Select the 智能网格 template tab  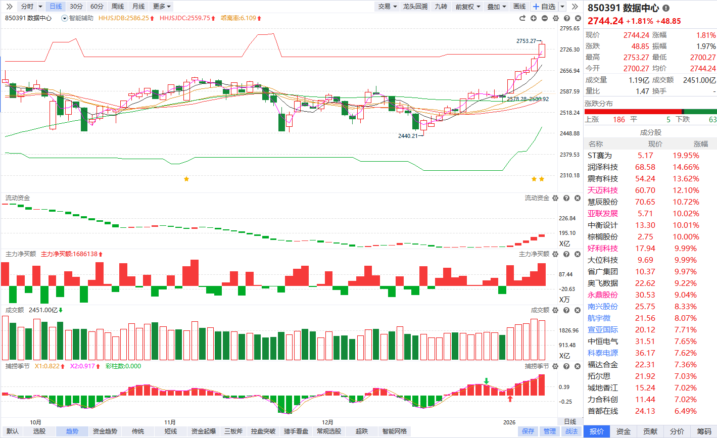tap(395, 431)
